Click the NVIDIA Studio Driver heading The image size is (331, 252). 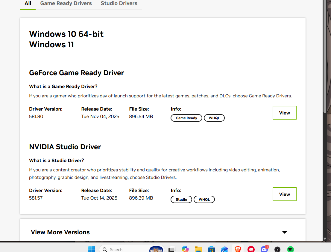(65, 147)
